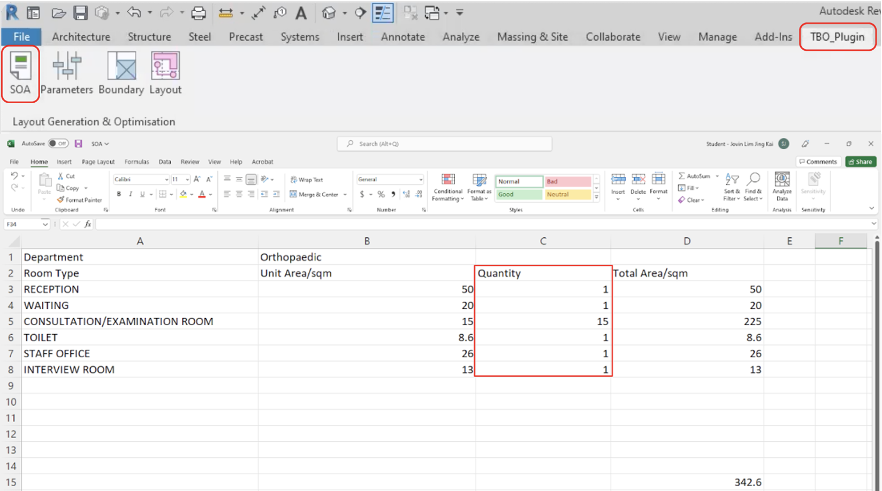Open the General number format dropdown
The image size is (882, 491).
[x=420, y=180]
